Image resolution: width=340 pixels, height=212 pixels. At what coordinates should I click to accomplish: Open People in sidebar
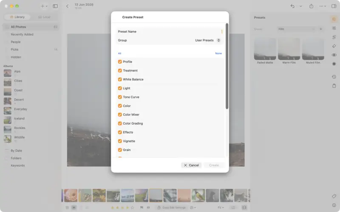[x=31, y=42]
